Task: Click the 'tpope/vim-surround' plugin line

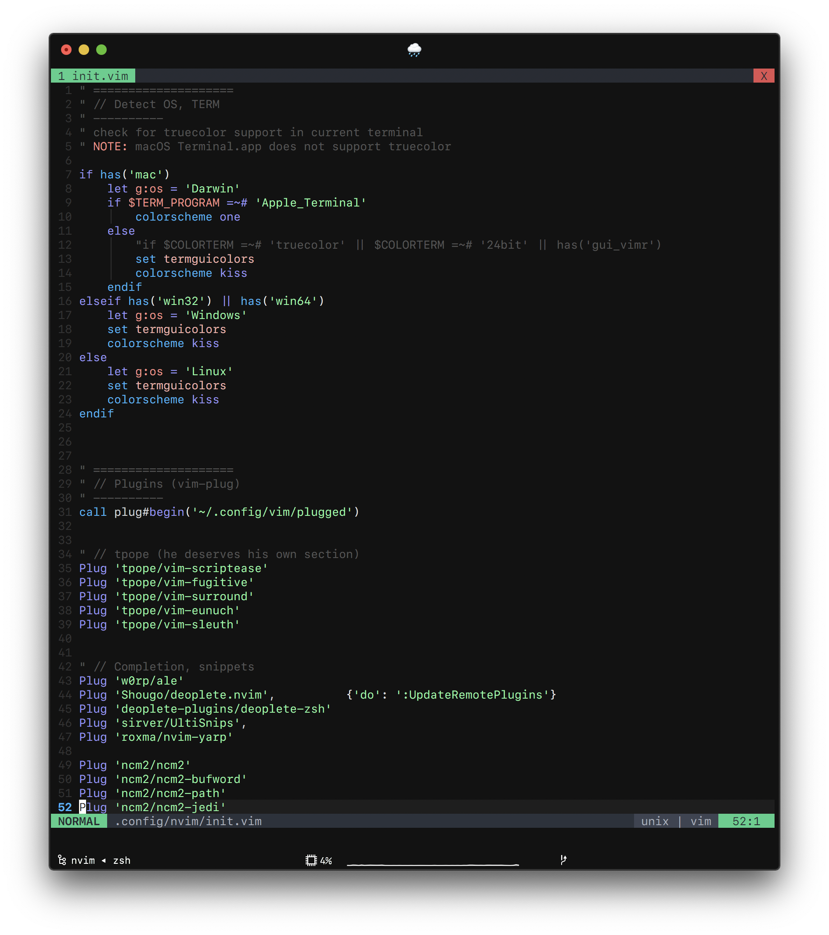Action: pos(166,597)
